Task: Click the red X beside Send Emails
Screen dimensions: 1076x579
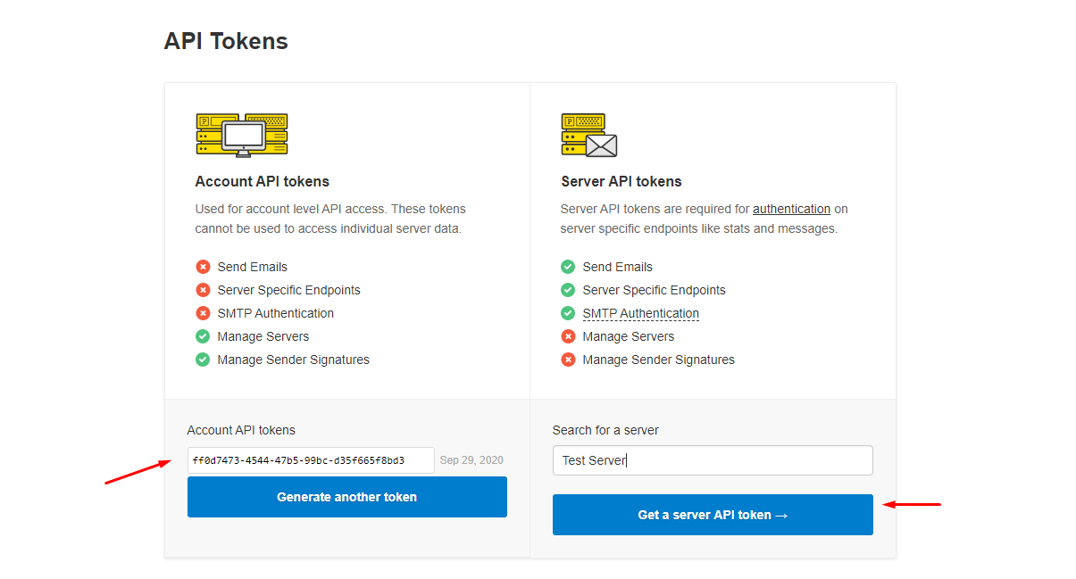Action: point(202,266)
